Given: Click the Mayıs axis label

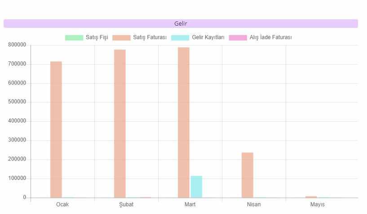Looking at the screenshot, I should [x=318, y=205].
